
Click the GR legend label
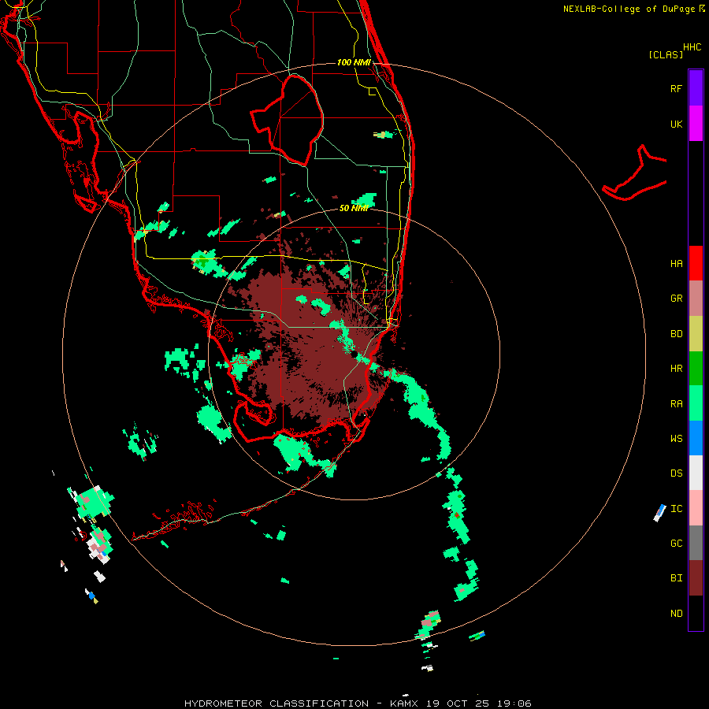(676, 299)
